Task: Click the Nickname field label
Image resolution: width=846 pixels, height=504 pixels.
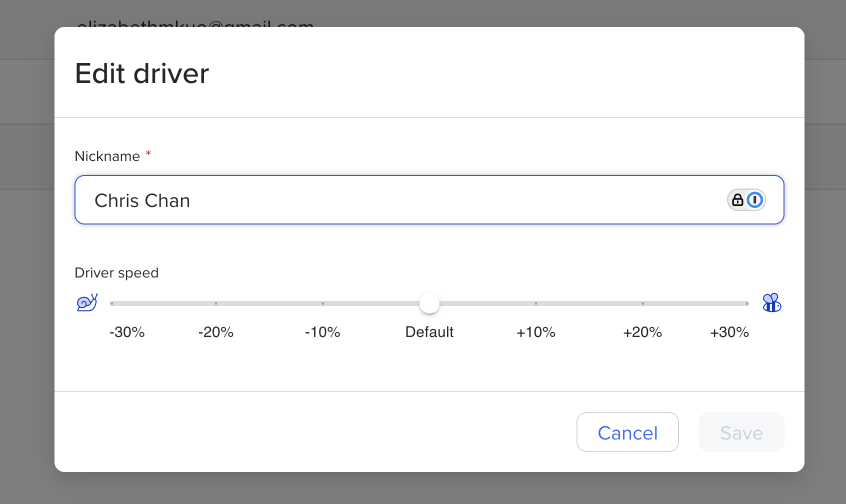Action: (107, 156)
